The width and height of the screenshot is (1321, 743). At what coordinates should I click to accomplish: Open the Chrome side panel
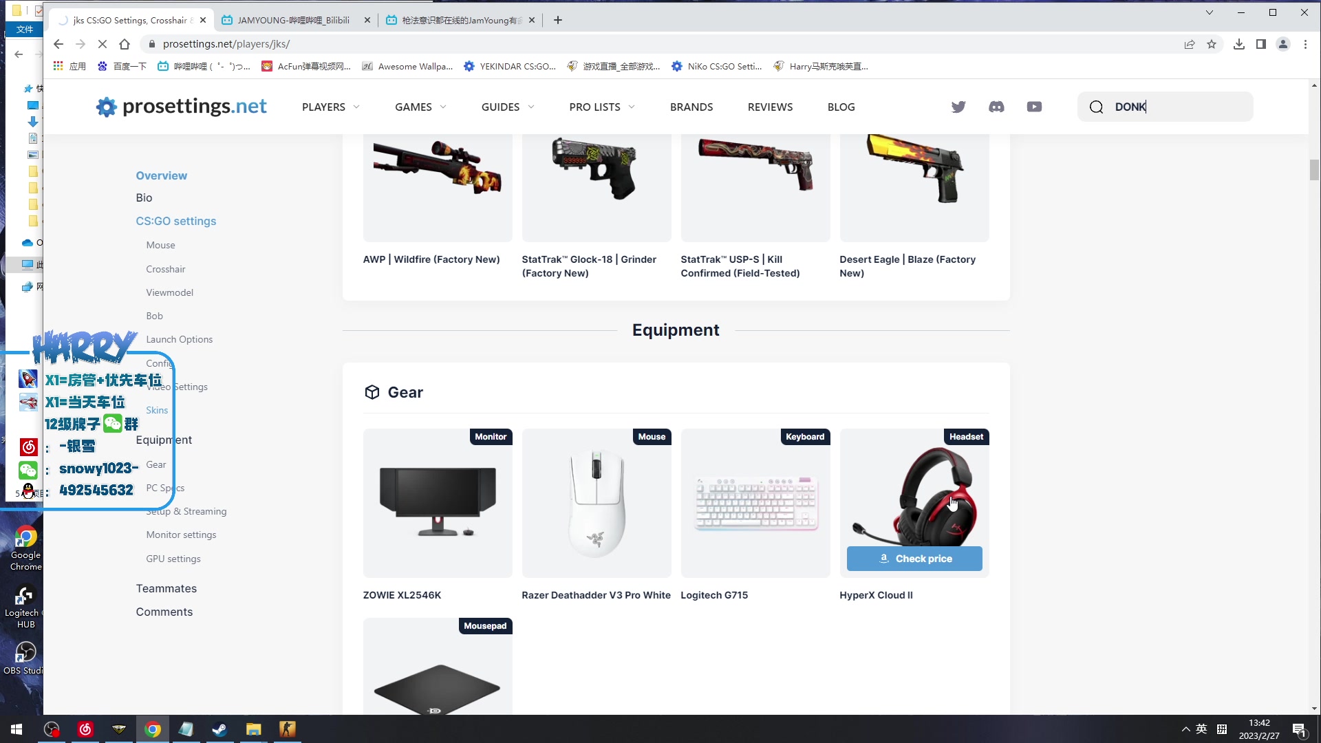[x=1261, y=44]
